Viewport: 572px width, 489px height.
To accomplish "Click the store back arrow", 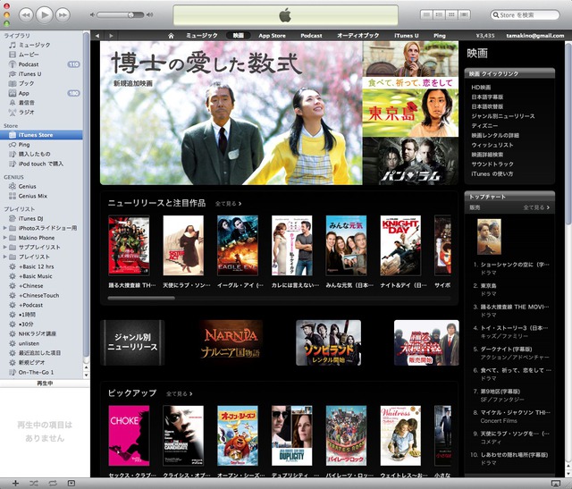I will coord(97,36).
